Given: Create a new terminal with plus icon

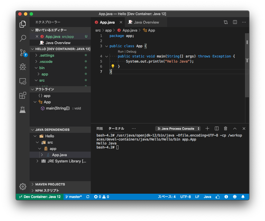Looking at the screenshot, I should click(x=208, y=129).
